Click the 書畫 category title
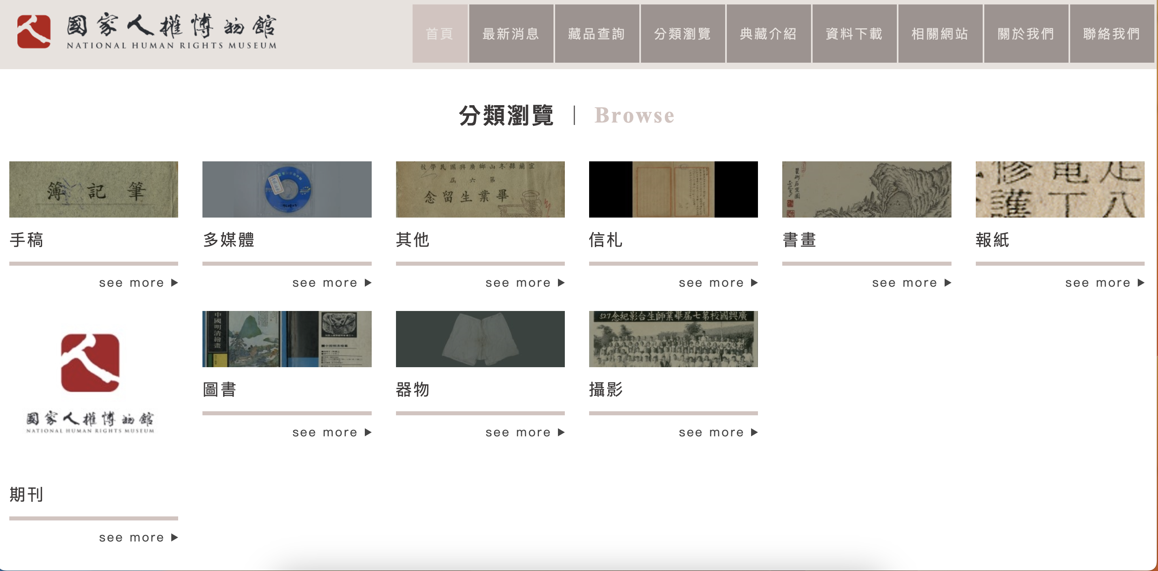1158x571 pixels. click(x=799, y=240)
